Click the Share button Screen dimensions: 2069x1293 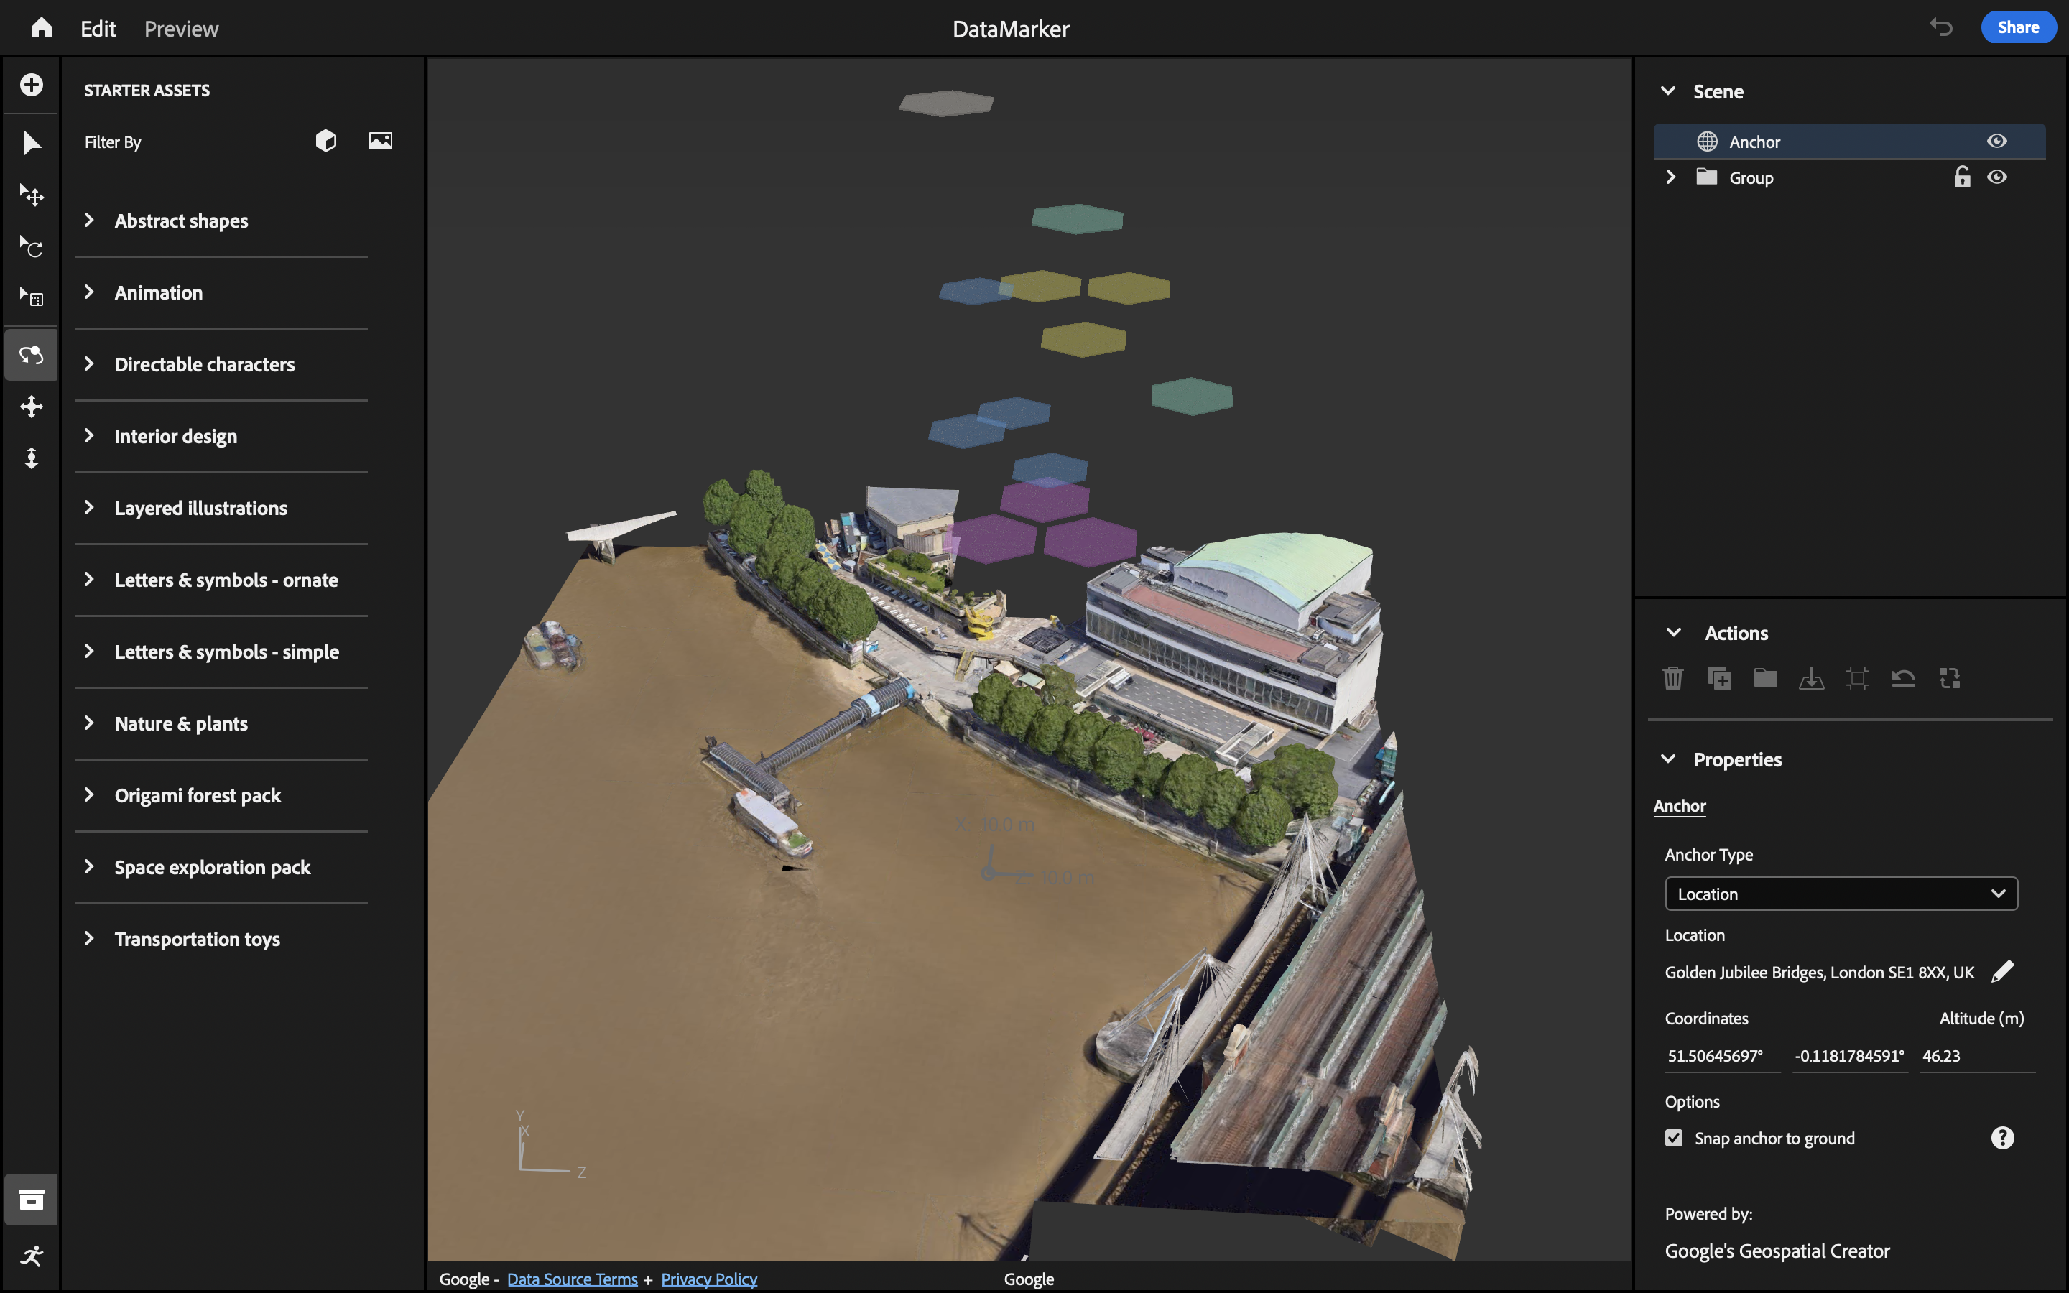coord(2018,27)
